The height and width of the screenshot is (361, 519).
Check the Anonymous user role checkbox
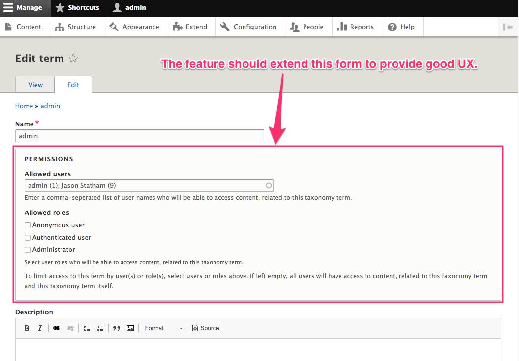(28, 225)
